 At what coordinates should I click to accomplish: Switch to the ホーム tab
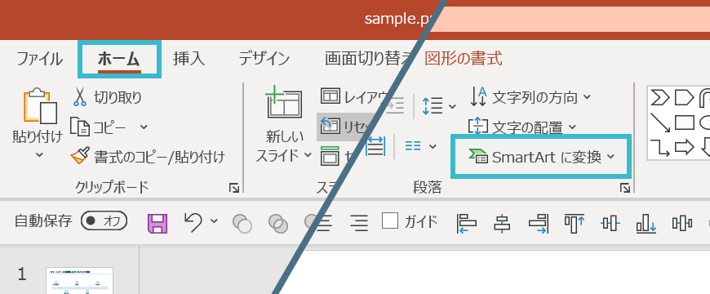tap(119, 59)
